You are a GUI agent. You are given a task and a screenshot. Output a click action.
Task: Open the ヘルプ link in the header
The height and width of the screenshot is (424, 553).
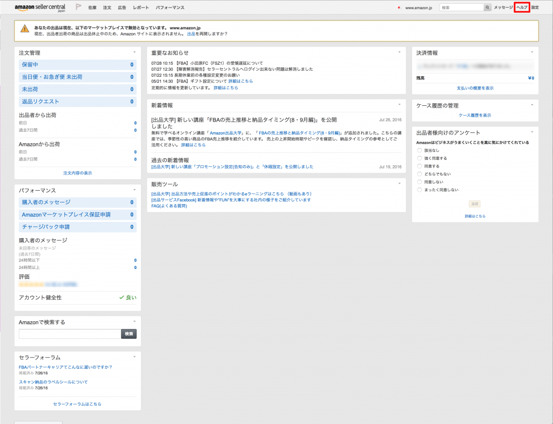[x=522, y=8]
